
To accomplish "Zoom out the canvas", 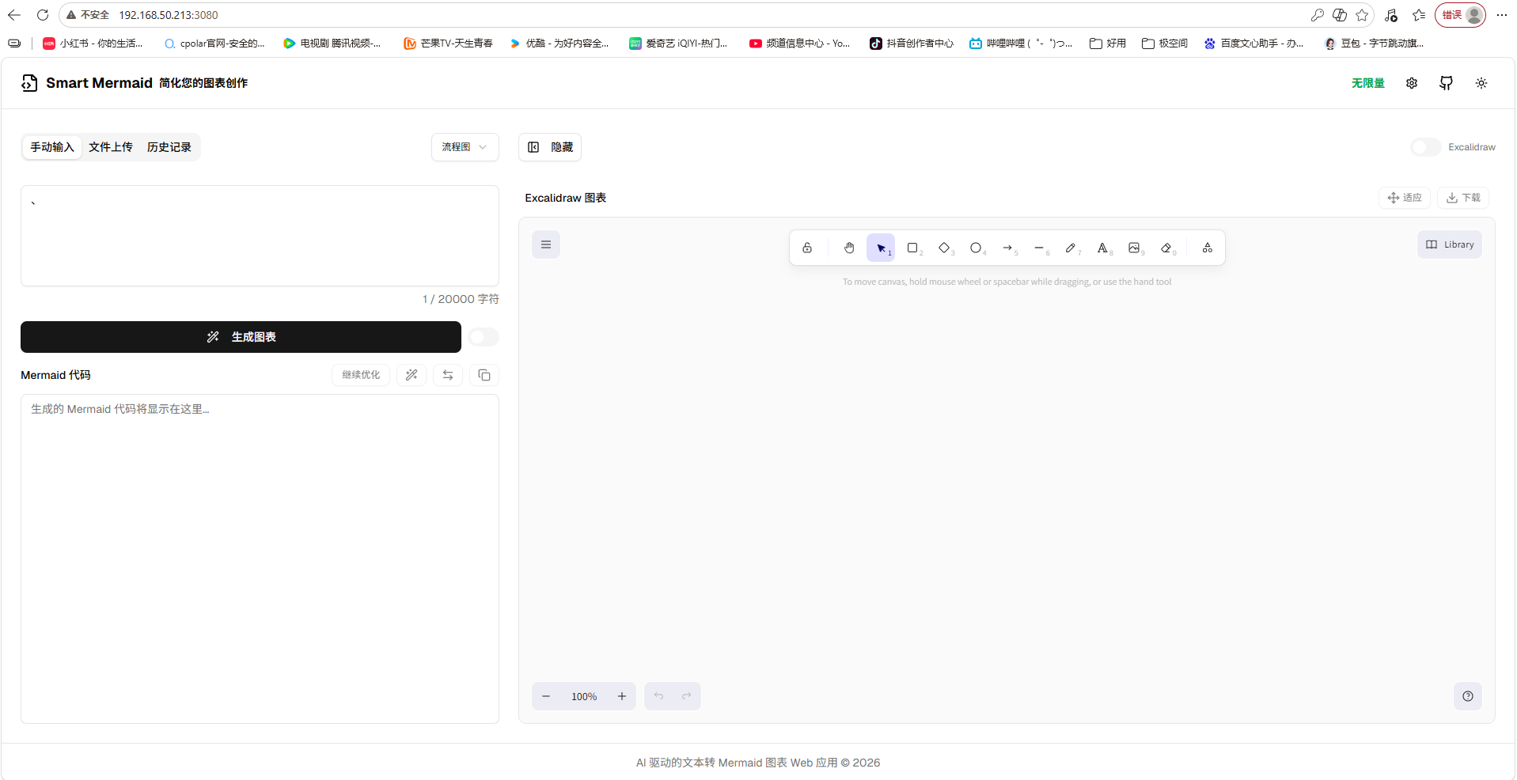I will 546,696.
